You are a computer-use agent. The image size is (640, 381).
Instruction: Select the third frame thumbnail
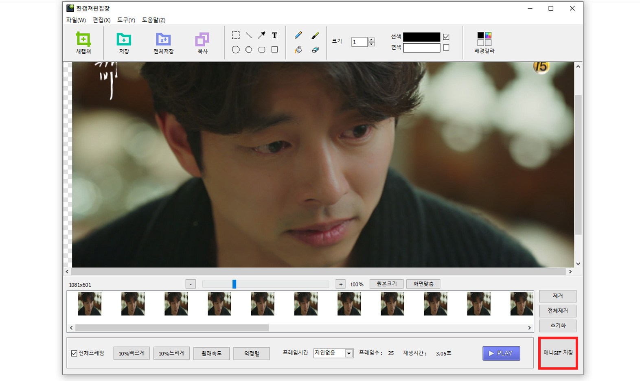pos(176,304)
